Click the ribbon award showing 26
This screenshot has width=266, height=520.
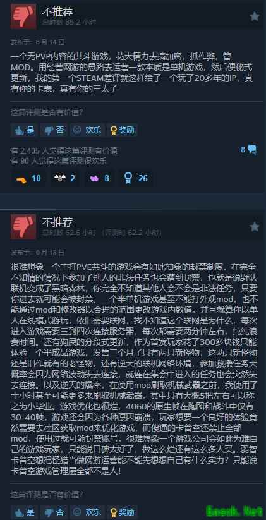pyautogui.click(x=135, y=178)
